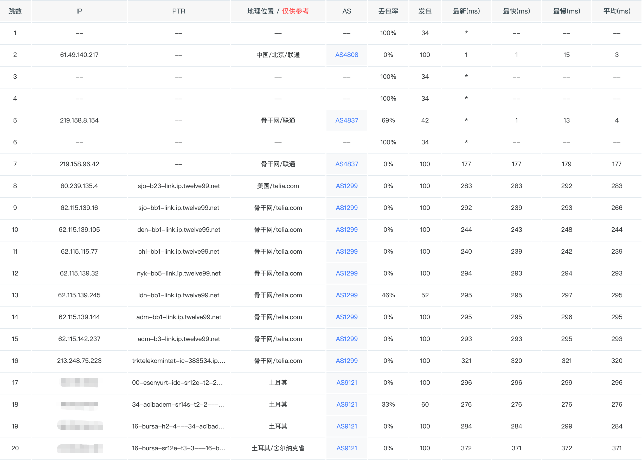The height and width of the screenshot is (461, 642).
Task: Click the IP column header
Action: 79,11
